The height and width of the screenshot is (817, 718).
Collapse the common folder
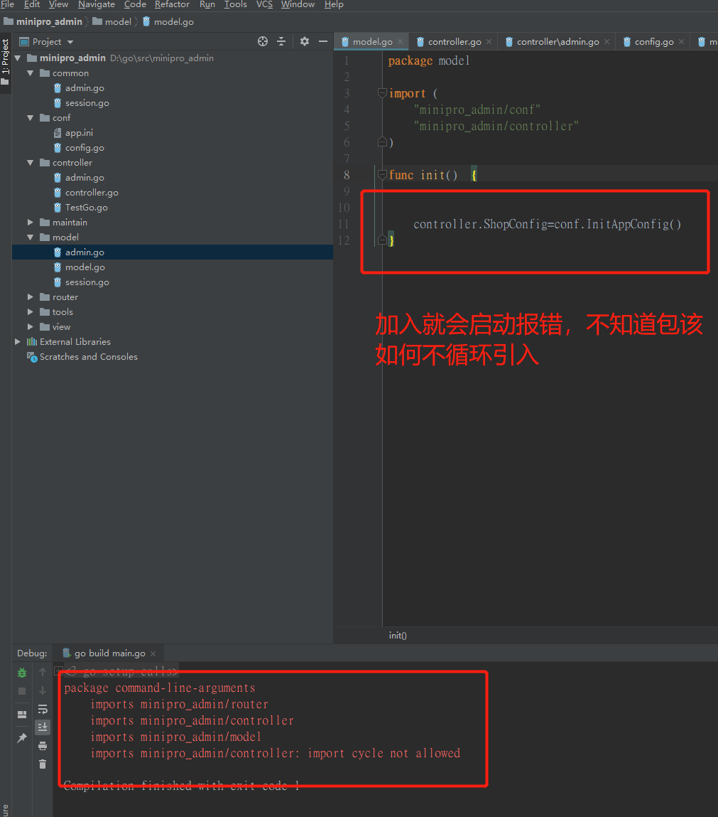click(x=30, y=73)
